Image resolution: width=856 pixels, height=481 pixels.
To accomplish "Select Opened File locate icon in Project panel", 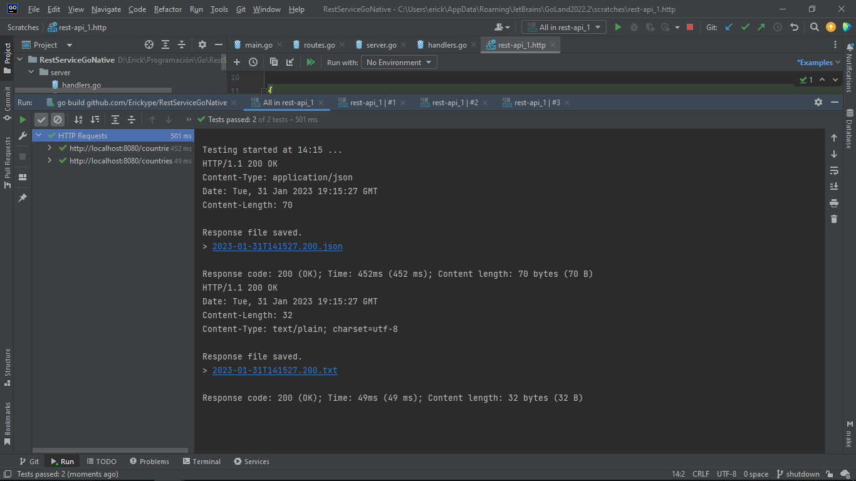I will [x=149, y=44].
